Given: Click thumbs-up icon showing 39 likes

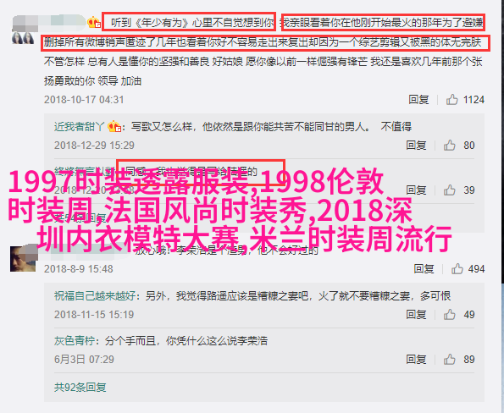Looking at the screenshot, I should click(449, 190).
